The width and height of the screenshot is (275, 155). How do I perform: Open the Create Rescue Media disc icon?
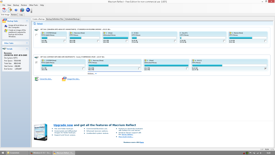point(4,10)
